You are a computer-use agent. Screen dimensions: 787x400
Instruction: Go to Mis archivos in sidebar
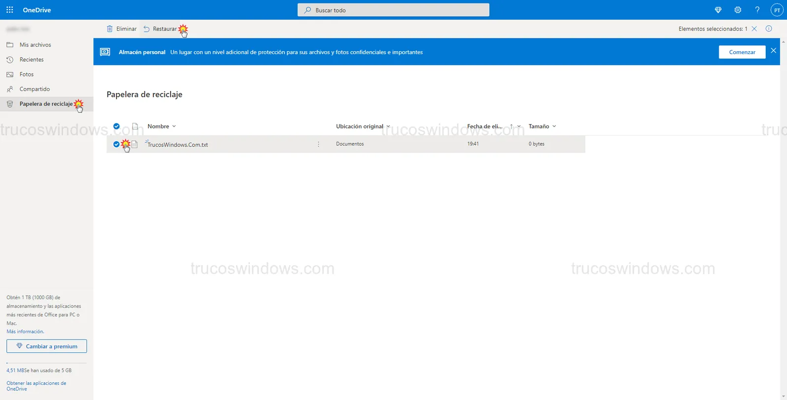[x=35, y=45]
